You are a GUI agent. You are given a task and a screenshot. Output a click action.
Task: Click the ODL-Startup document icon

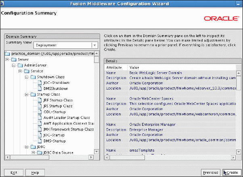(40, 112)
